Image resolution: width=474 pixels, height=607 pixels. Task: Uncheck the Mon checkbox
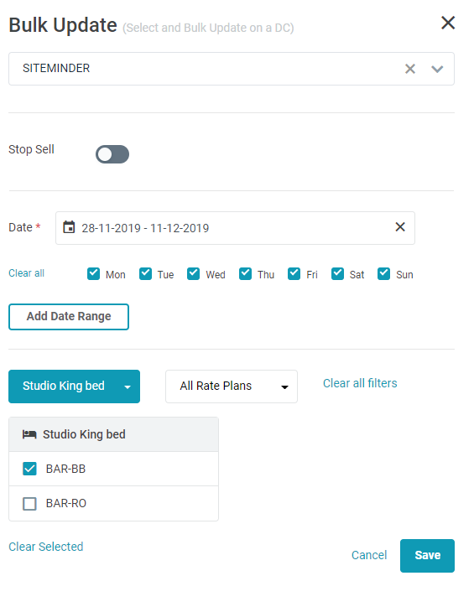[93, 273]
